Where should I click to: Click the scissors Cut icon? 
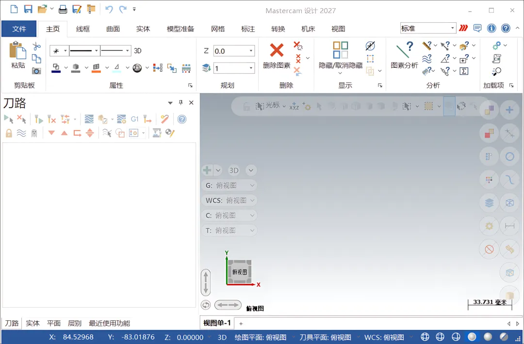click(36, 46)
